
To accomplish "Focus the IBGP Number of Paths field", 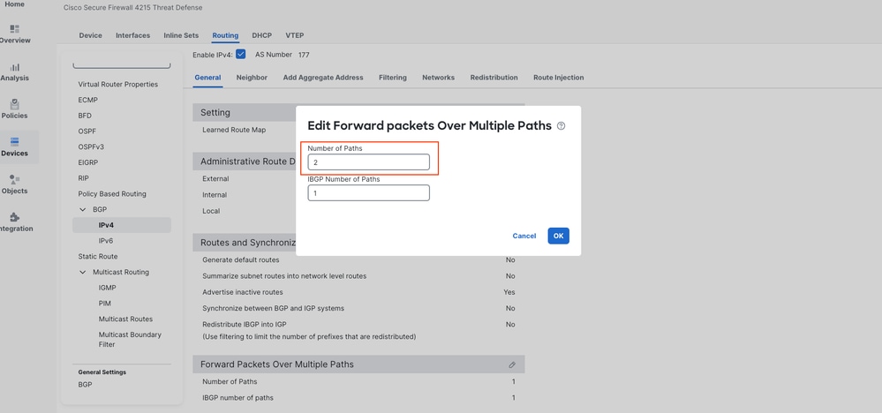I will (x=368, y=192).
